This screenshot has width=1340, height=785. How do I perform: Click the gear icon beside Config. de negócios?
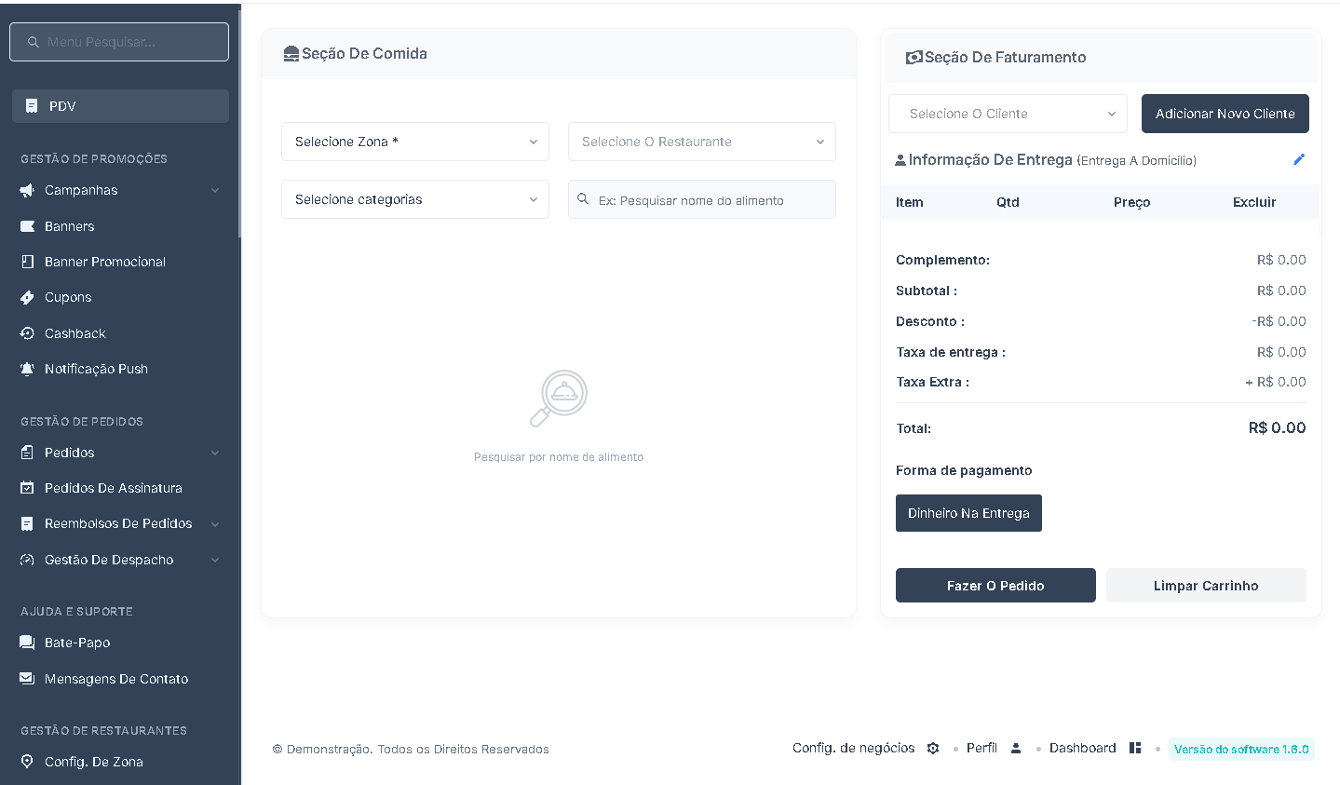point(933,749)
